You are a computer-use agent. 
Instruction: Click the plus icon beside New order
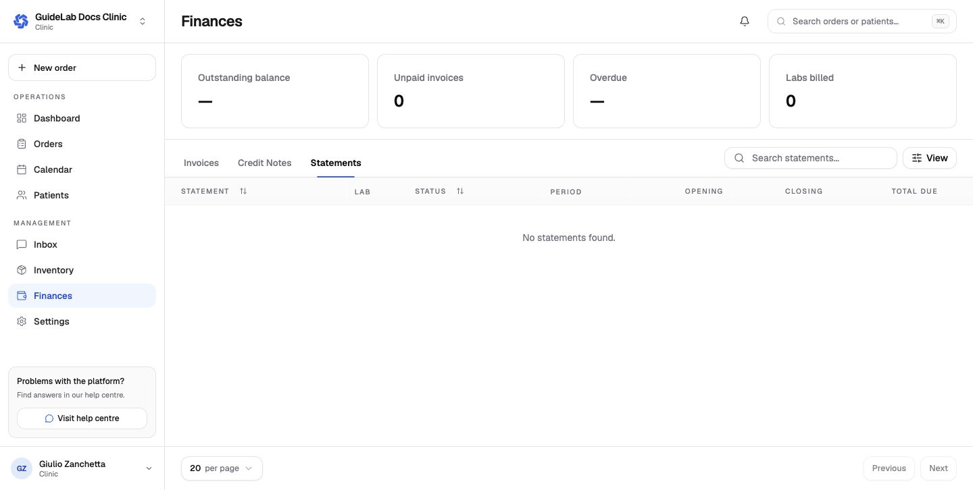coord(22,67)
